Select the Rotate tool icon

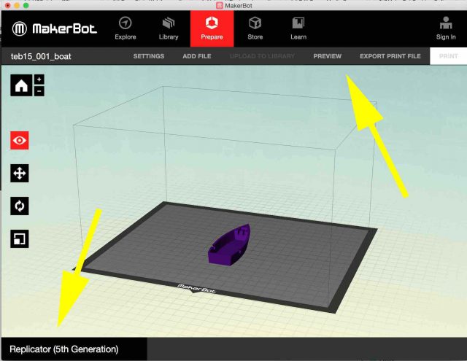(20, 206)
